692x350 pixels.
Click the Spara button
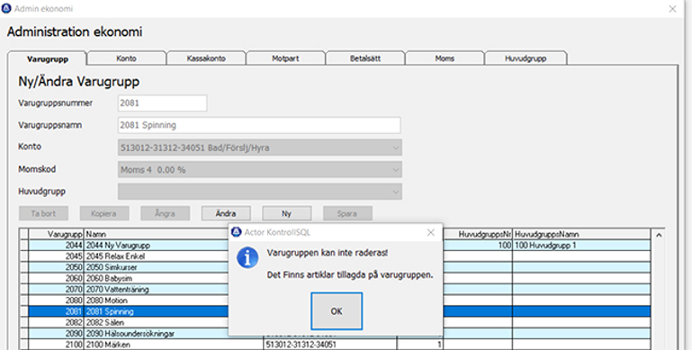click(347, 213)
